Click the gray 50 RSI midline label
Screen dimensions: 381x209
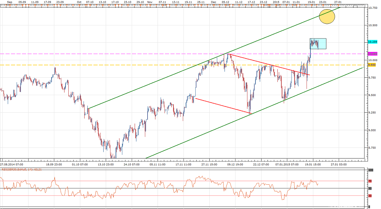click(x=369, y=188)
